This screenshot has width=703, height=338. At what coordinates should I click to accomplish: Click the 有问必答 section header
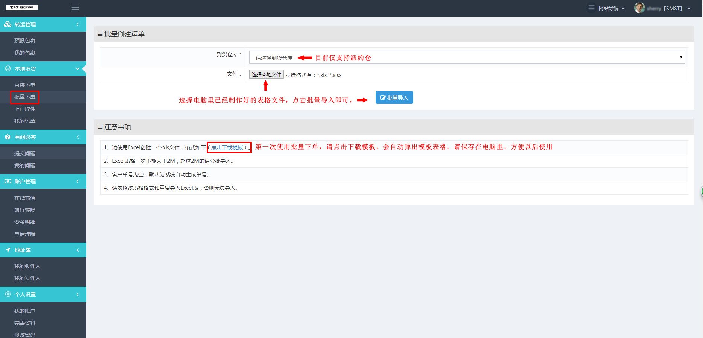tap(43, 137)
